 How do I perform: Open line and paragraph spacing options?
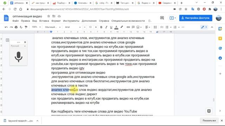tap(155, 27)
